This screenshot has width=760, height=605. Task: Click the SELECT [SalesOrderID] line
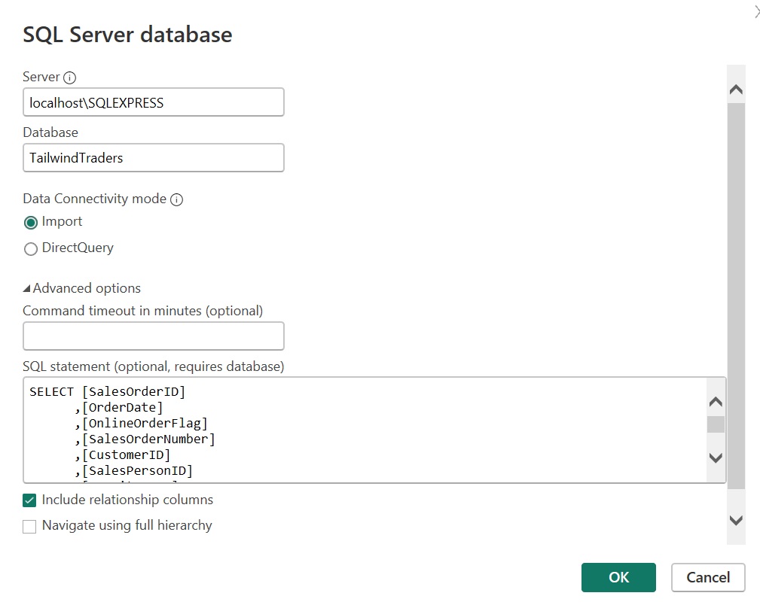click(x=108, y=392)
